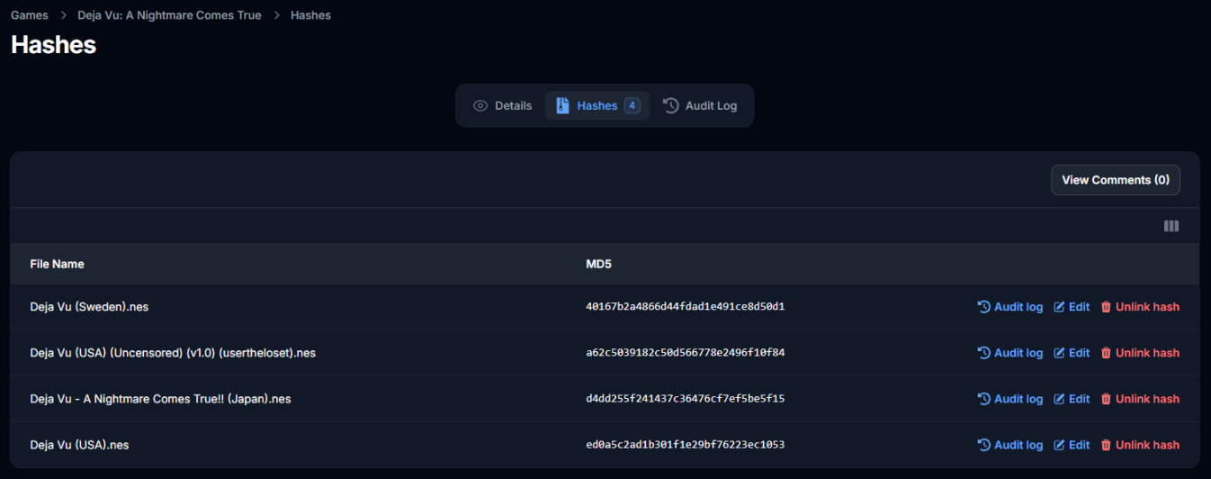This screenshot has width=1211, height=479.
Task: Click MD5 value ed0a5c2ad1b301f1e29bf76223ec1053
Action: (x=686, y=445)
